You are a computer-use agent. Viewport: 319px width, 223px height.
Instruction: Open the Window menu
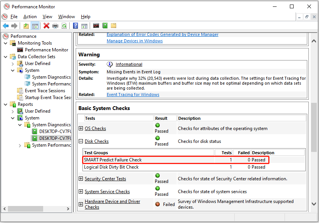[x=66, y=16]
